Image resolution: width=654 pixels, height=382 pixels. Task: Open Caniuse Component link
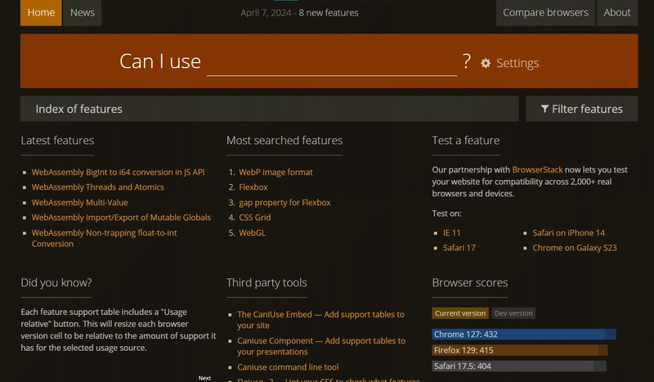point(321,346)
